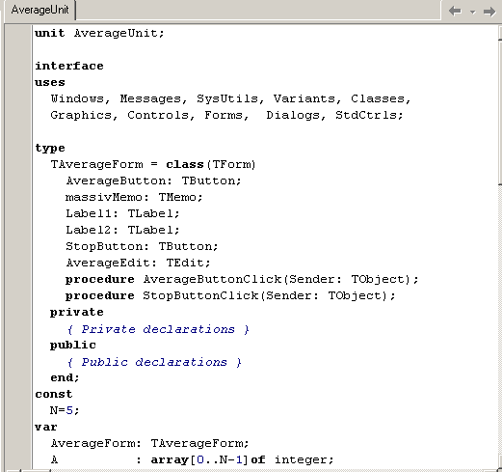Switch to the AverageUnit editor tab
The width and height of the screenshot is (502, 472).
point(40,10)
